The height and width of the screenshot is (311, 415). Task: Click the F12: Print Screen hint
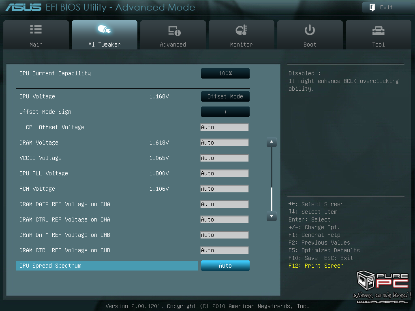click(316, 266)
